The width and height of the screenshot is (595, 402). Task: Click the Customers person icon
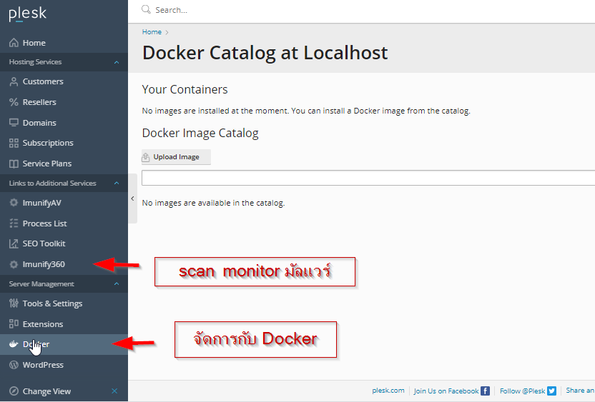click(14, 81)
